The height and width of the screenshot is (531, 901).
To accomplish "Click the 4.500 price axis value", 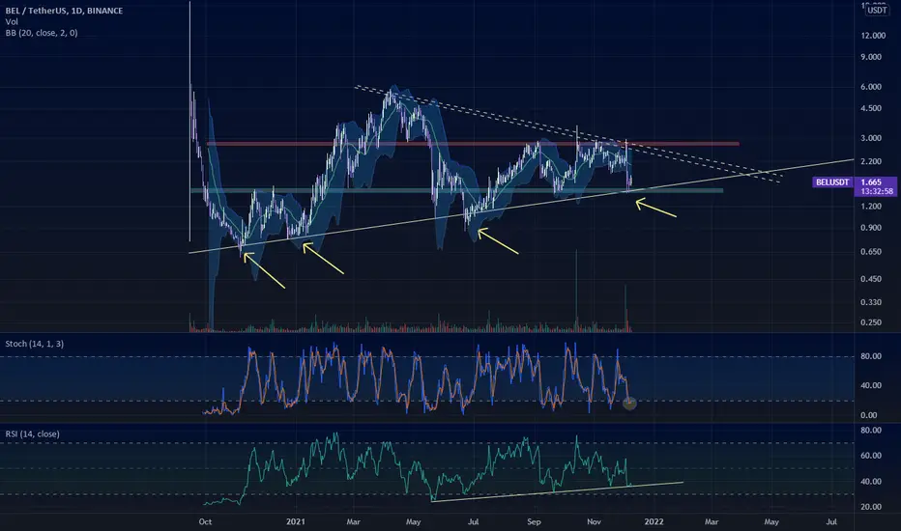I will pos(871,108).
